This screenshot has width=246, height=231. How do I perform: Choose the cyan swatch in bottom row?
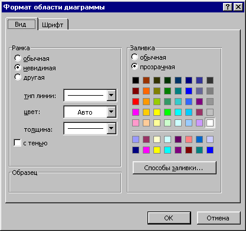[x=168, y=150]
